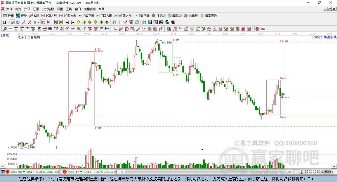Select the hand pan tool

(x=114, y=22)
